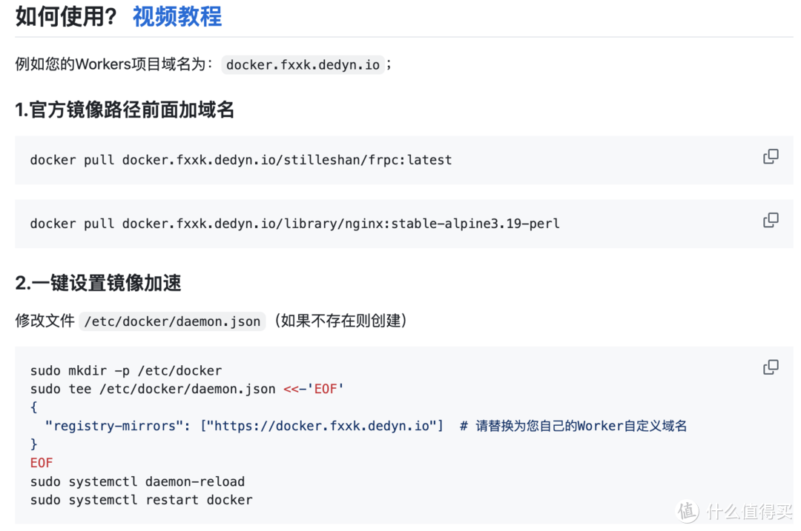Select the inline code /etc/docker/daemon.json
The image size is (801, 531).
click(172, 321)
